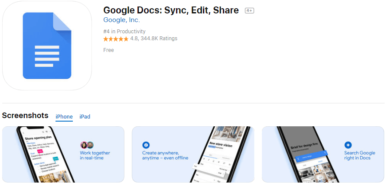Click the pink Katy collaborator cursor flag
The height and width of the screenshot is (183, 385).
coord(40,151)
